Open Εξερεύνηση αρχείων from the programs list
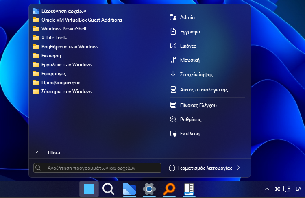 (59, 11)
